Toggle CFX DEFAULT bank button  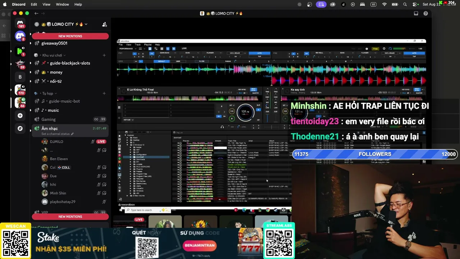tap(162, 61)
